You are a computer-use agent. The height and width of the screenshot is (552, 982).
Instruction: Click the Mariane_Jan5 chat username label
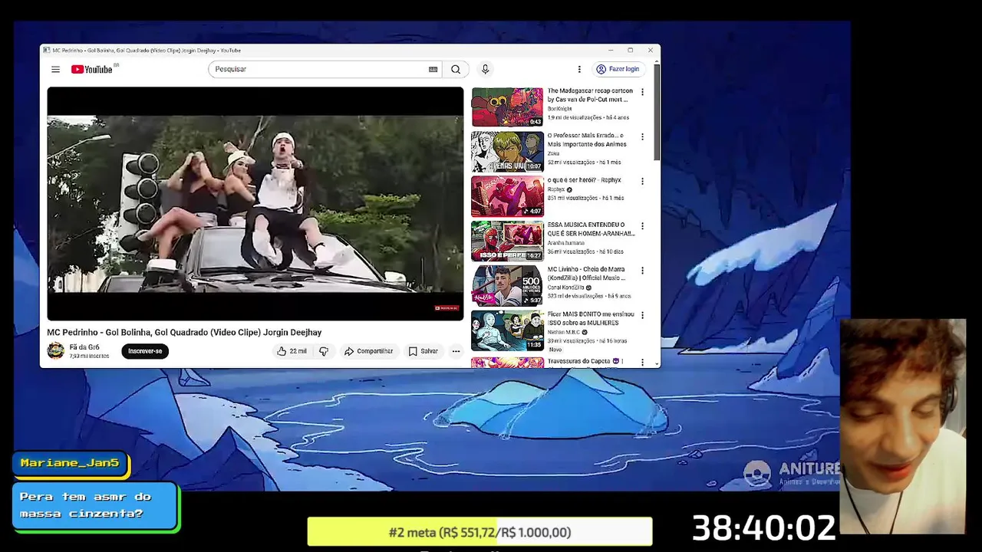(x=70, y=463)
